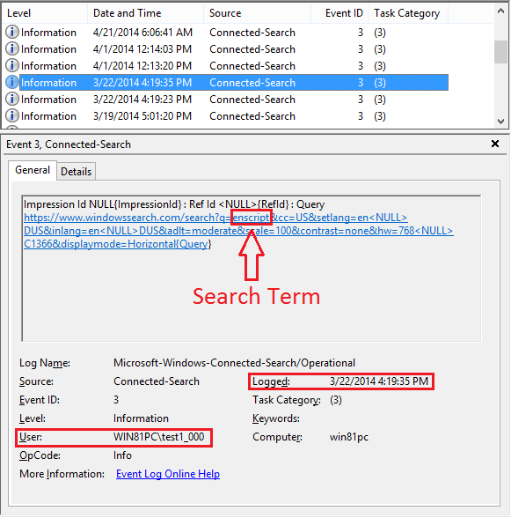Click the highlighted 3/22/2014 4:19:35 PM date cell
Screen dimensions: 511x518
coord(142,83)
